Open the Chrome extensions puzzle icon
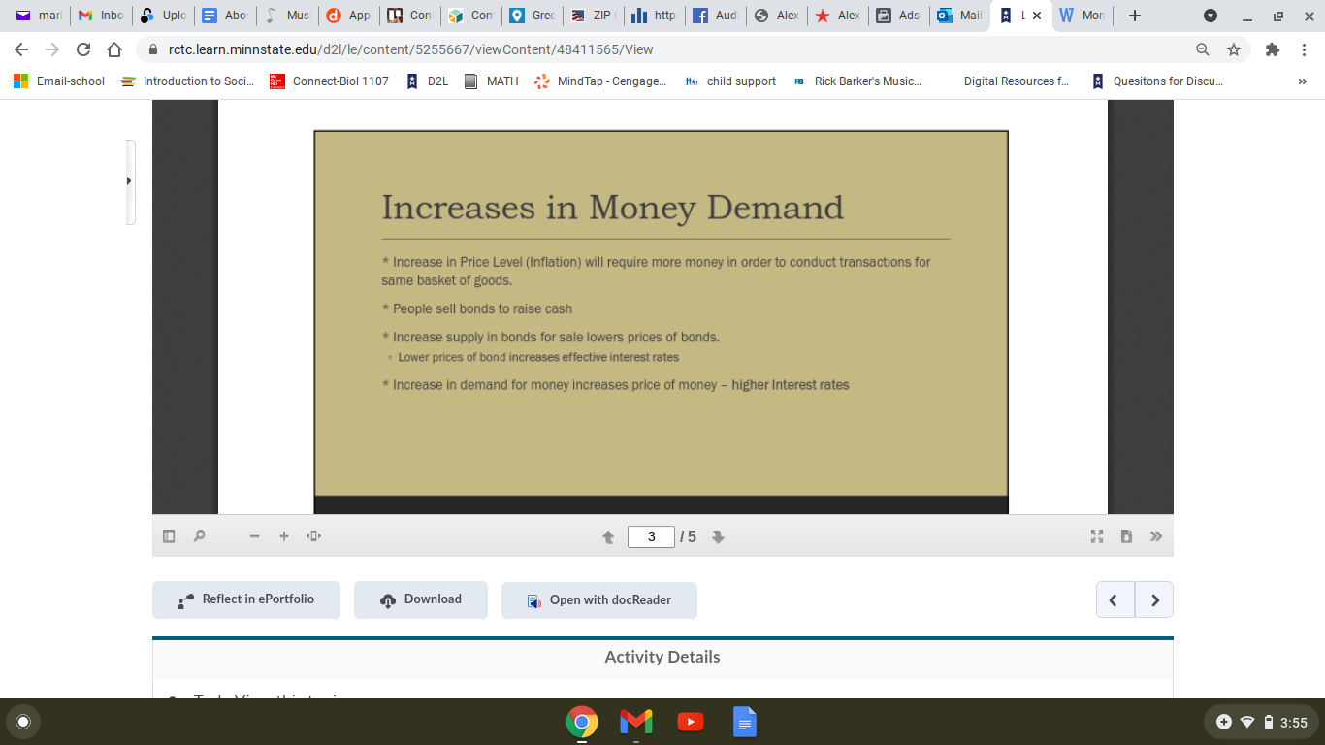This screenshot has width=1325, height=745. pos(1269,49)
